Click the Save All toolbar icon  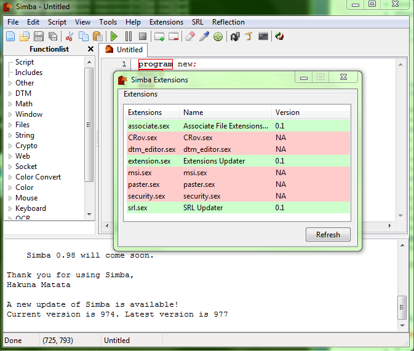(53, 36)
